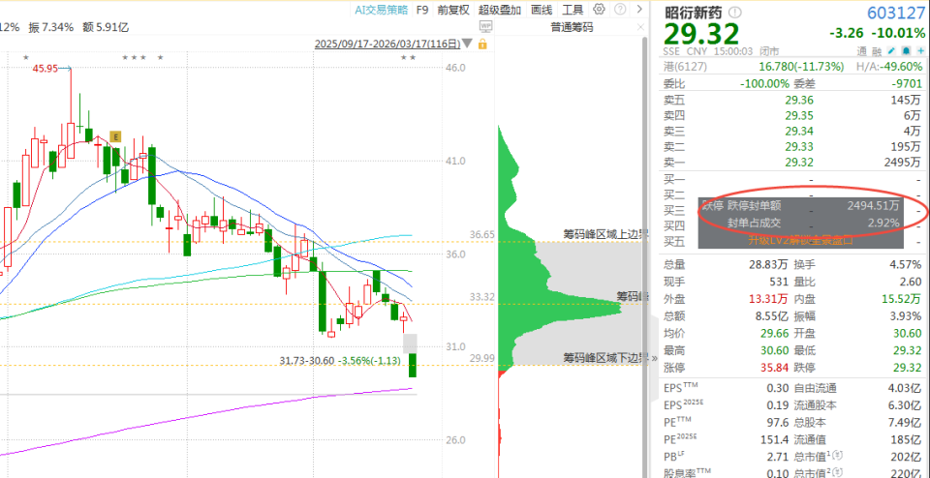Click the 普通筹码 panel title

point(572,27)
